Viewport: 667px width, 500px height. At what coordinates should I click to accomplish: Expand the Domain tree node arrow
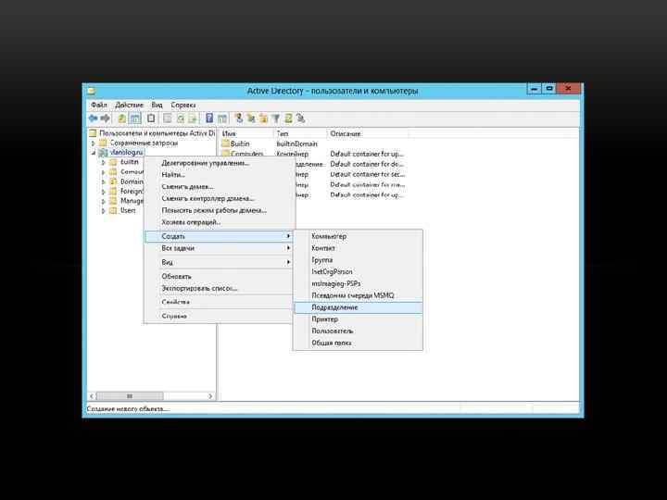(x=104, y=182)
